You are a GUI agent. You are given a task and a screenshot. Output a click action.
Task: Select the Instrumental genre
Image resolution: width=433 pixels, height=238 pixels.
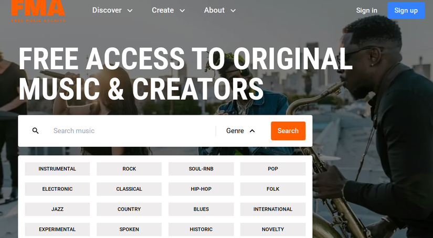point(57,169)
